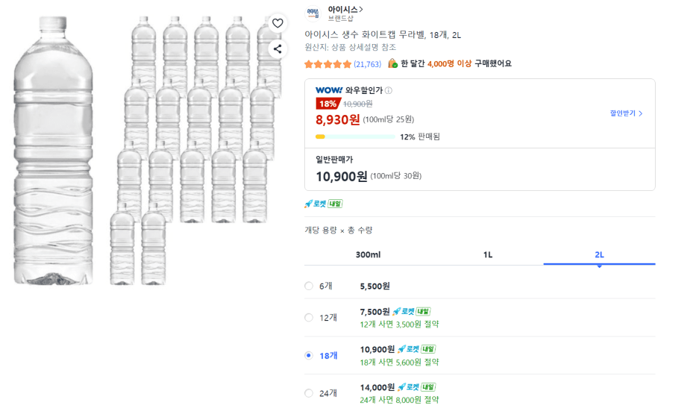Expand the 할인받기 discount arrow
The width and height of the screenshot is (693, 411).
pos(640,113)
